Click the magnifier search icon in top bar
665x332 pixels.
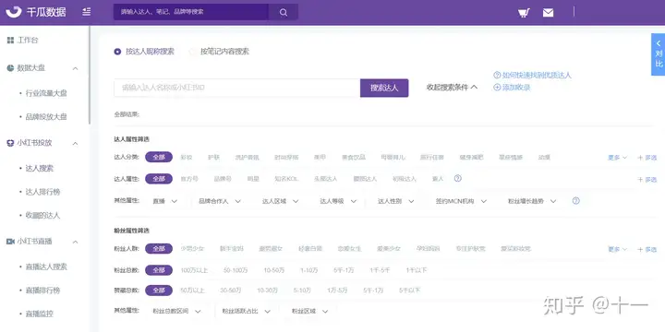click(284, 12)
